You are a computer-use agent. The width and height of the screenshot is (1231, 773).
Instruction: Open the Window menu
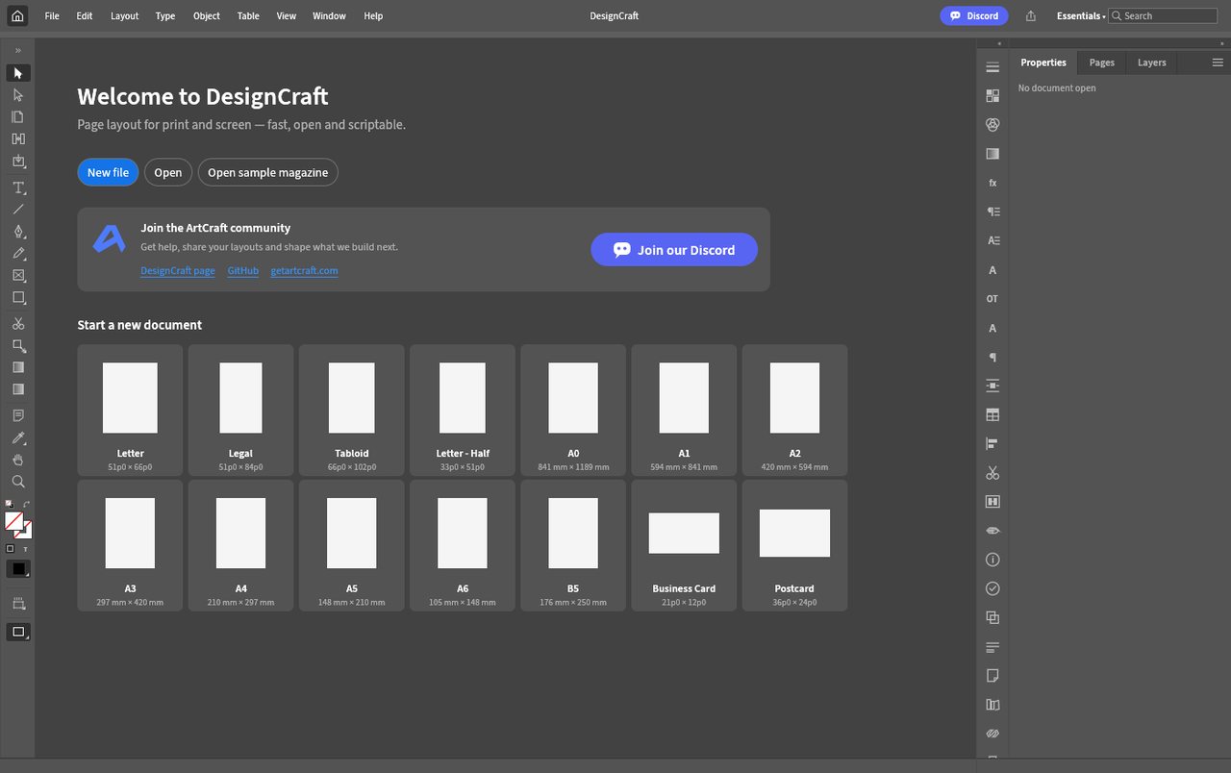(330, 16)
